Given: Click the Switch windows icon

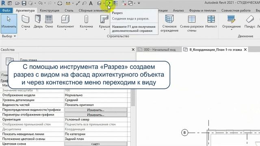Looking at the screenshot, I should point(131,3).
